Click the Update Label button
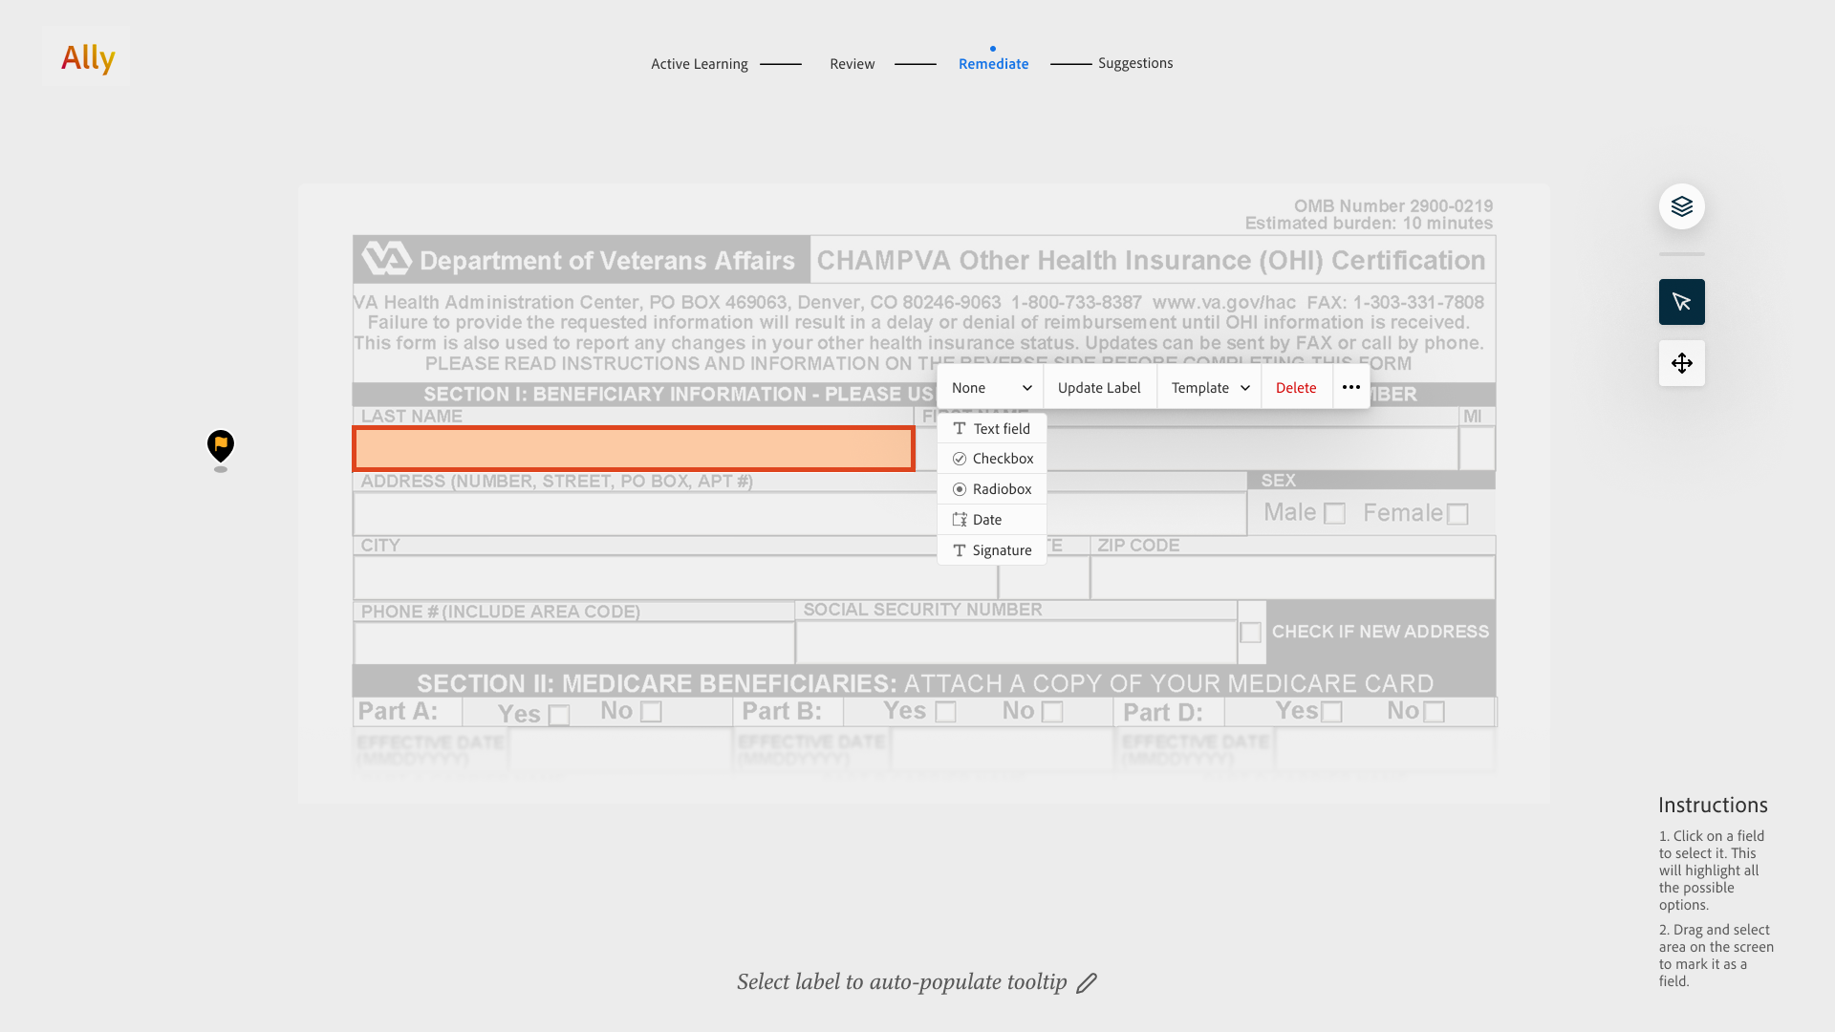Screen dimensions: 1835x1032 click(x=1099, y=387)
